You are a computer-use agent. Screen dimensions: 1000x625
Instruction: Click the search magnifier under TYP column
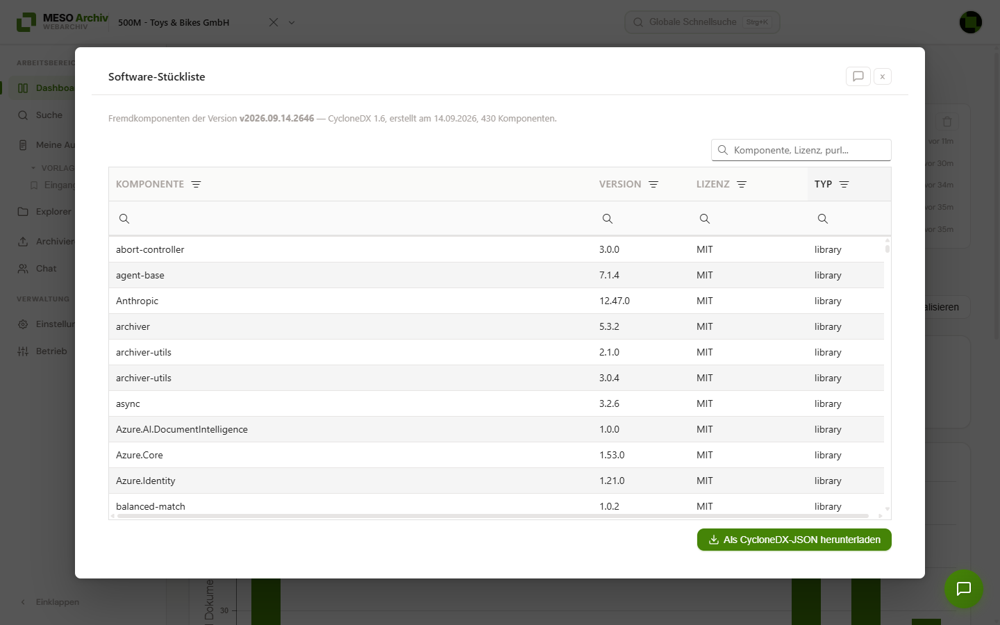tap(823, 219)
